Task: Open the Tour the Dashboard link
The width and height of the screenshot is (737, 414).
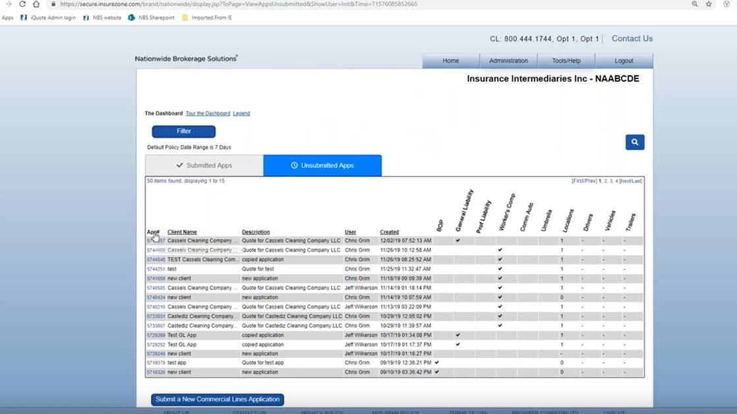Action: click(x=208, y=113)
